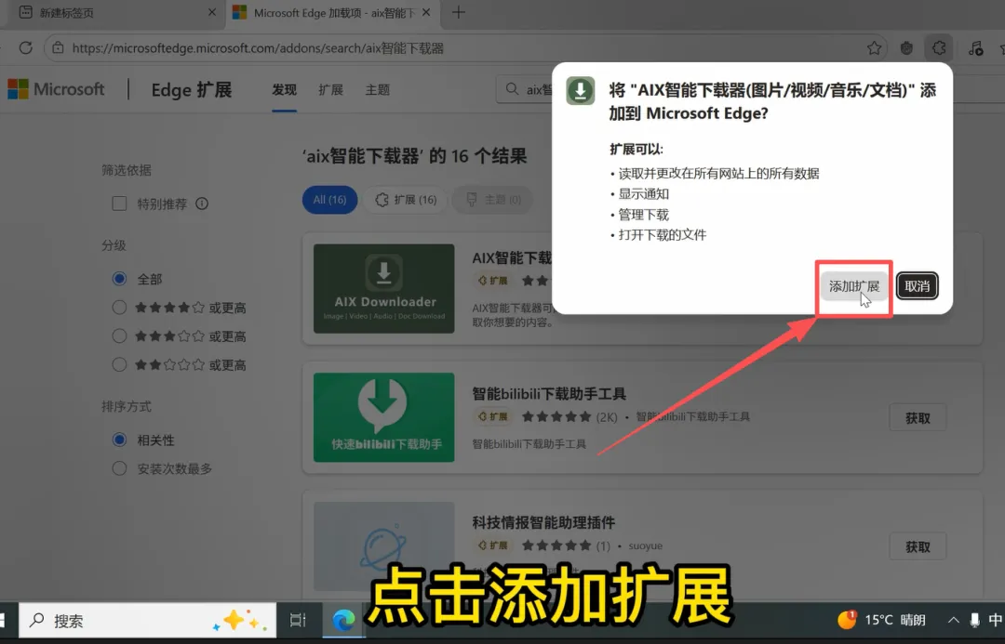Click the Microsoft logo
Screen dimensions: 1005x644
56,89
